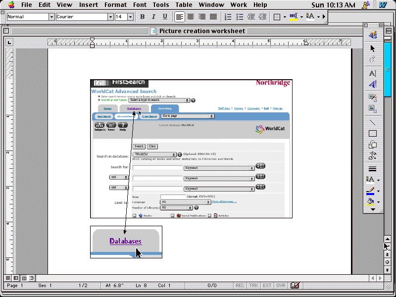Image resolution: width=396 pixels, height=297 pixels.
Task: Open the Draw menu icon on Drawing toolbar
Action: [x=373, y=35]
